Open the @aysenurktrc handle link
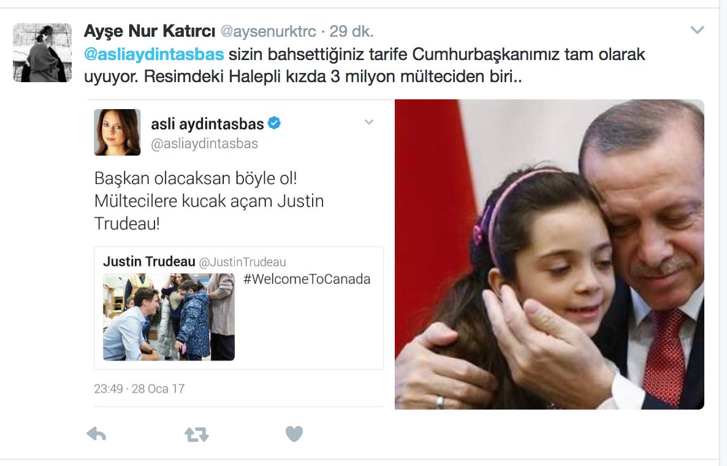727x466 pixels. tap(268, 31)
